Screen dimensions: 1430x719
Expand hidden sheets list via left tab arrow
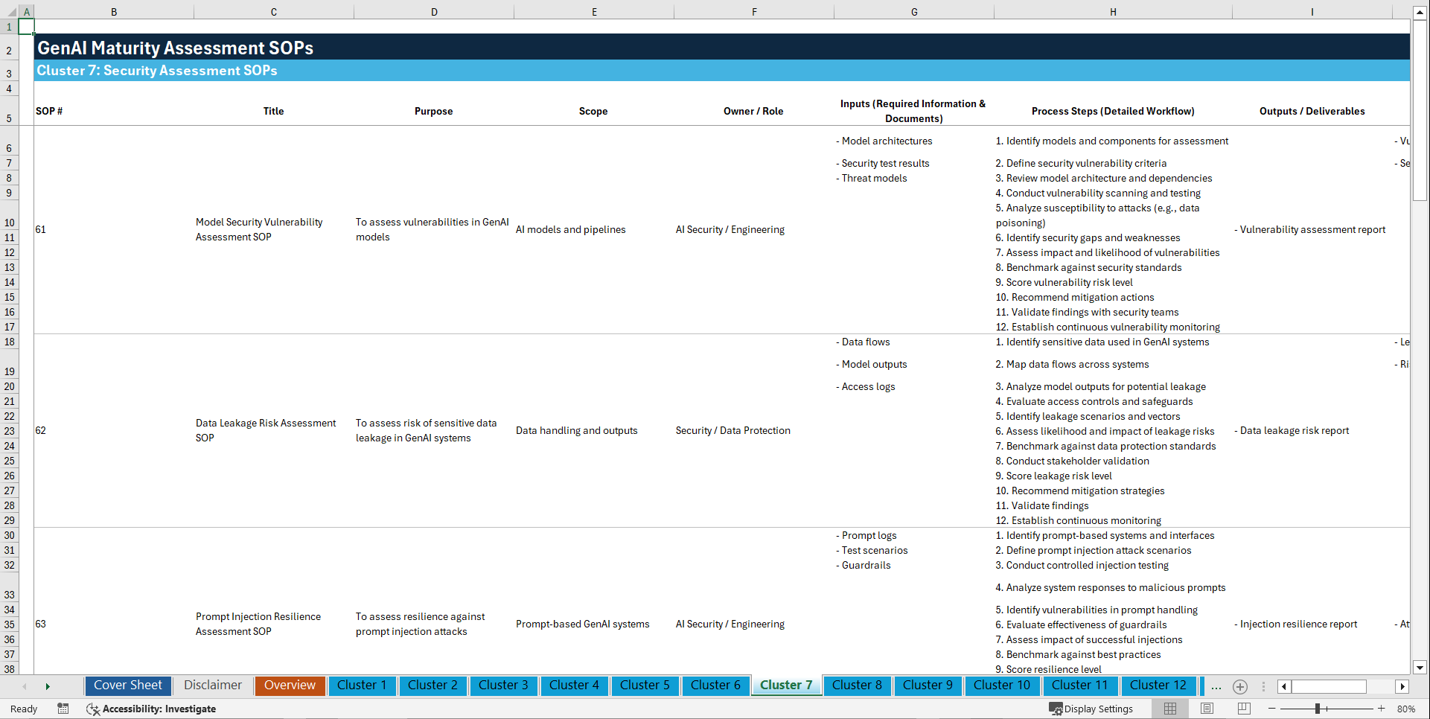pyautogui.click(x=25, y=687)
